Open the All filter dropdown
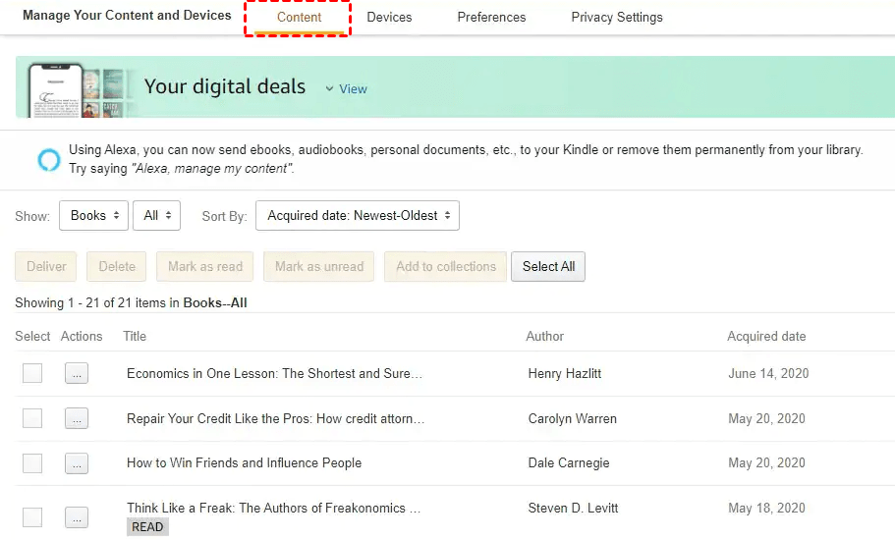Viewport: 895px width, 540px height. (157, 216)
